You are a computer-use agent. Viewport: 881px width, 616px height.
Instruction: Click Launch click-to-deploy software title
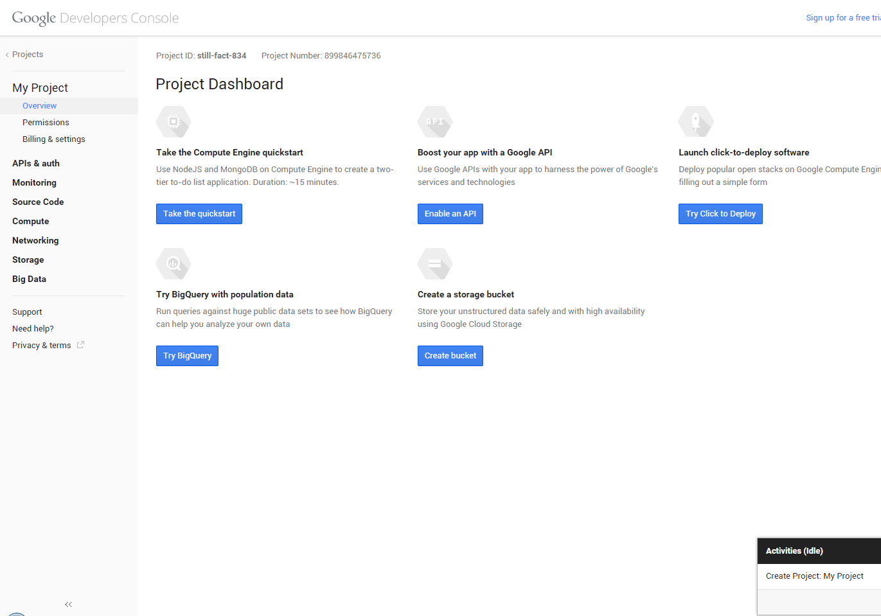(744, 153)
